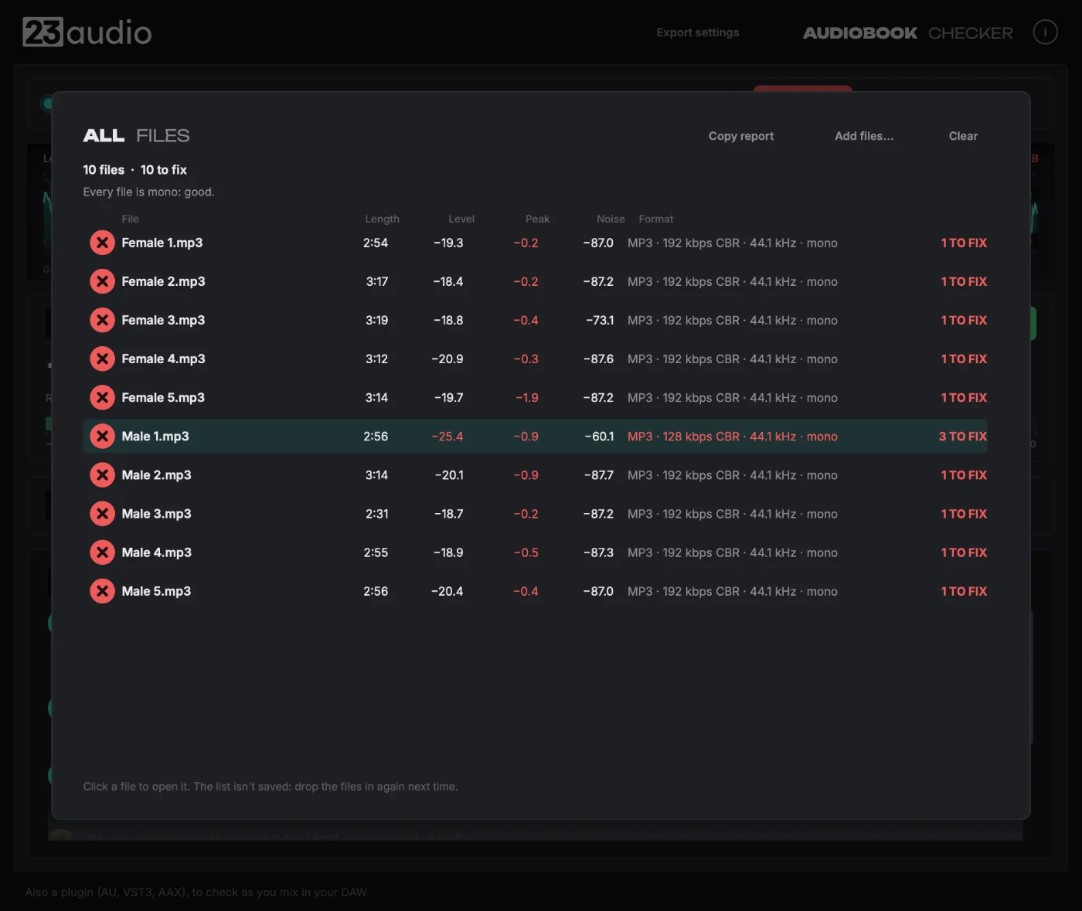Click the red X icon for Male 5.mp3
Viewport: 1082px width, 911px height.
click(x=102, y=591)
